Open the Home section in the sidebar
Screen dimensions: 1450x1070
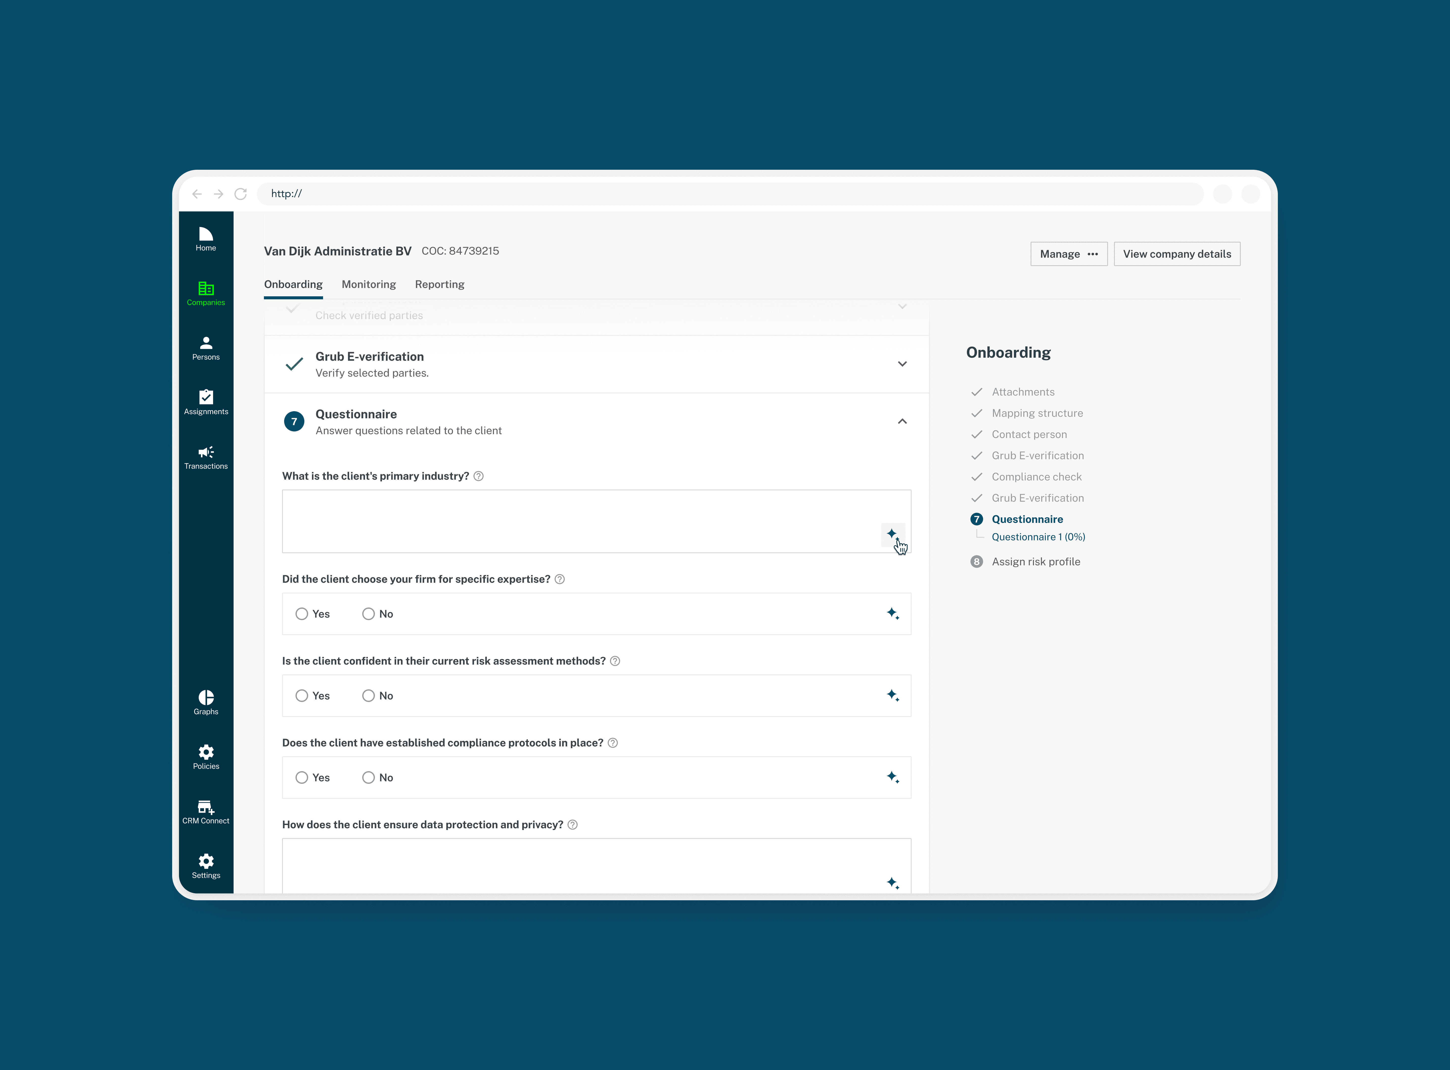coord(206,238)
